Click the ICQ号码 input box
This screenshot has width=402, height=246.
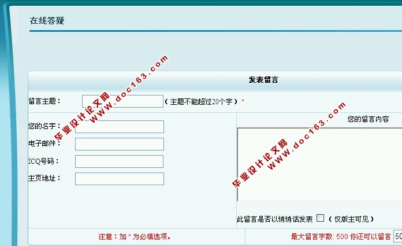pyautogui.click(x=119, y=161)
